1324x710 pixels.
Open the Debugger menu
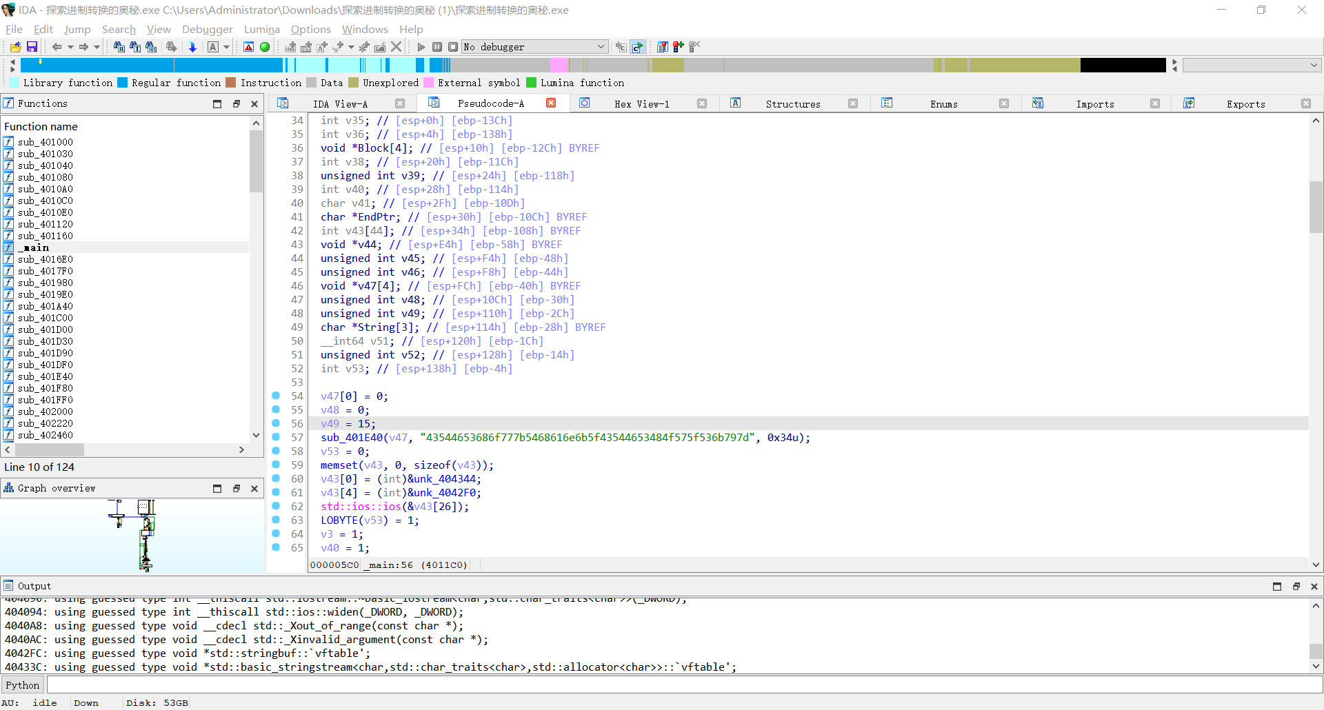coord(208,29)
